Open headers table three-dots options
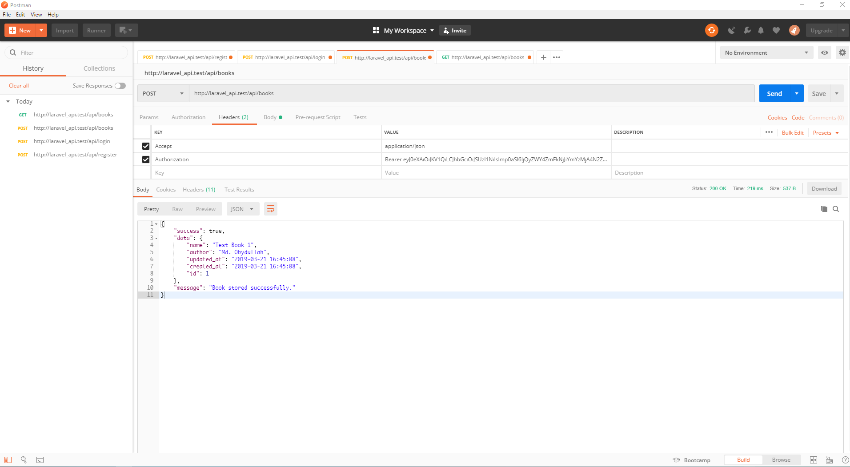The image size is (850, 467). click(x=769, y=132)
